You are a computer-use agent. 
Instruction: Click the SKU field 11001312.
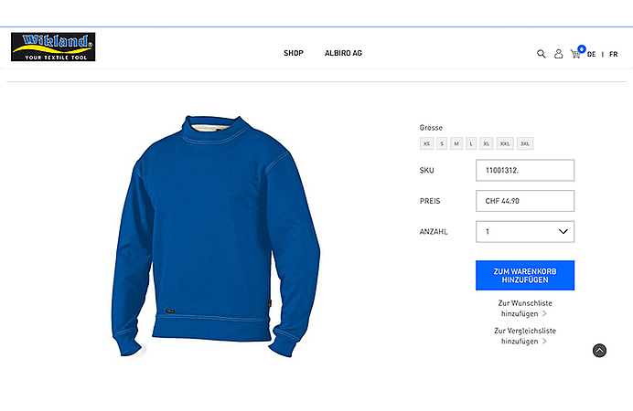click(525, 170)
